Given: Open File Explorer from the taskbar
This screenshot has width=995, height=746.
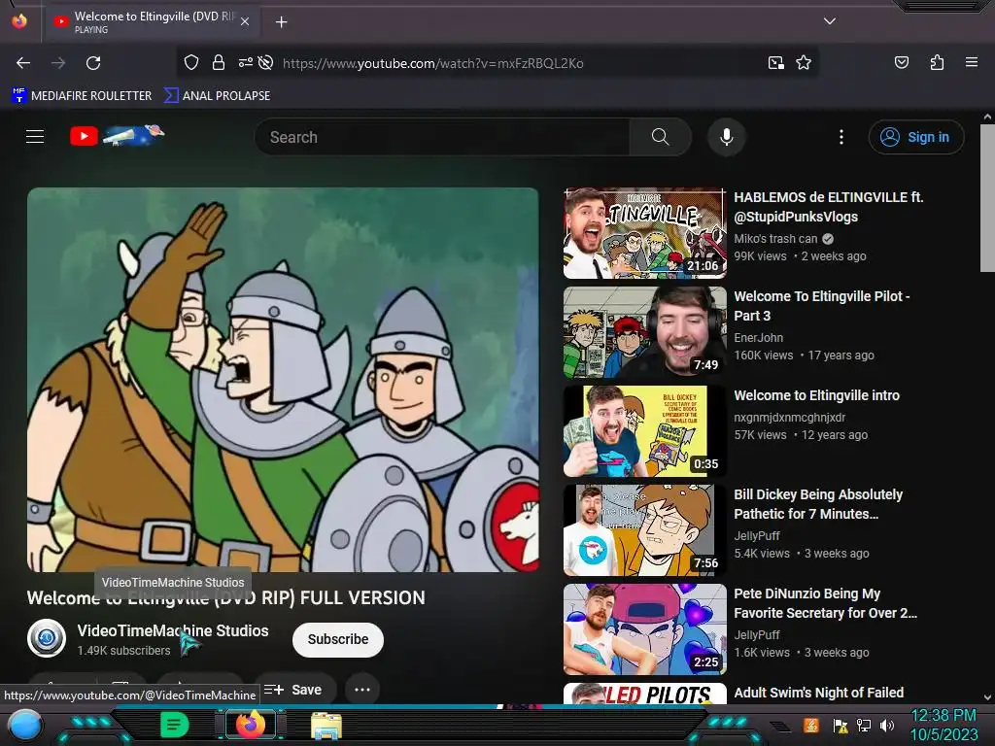Looking at the screenshot, I should coord(326,726).
